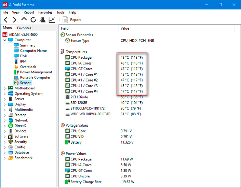This screenshot has width=241, height=188.
Task: Click the Server tower icon
Action: (x=11, y=99)
